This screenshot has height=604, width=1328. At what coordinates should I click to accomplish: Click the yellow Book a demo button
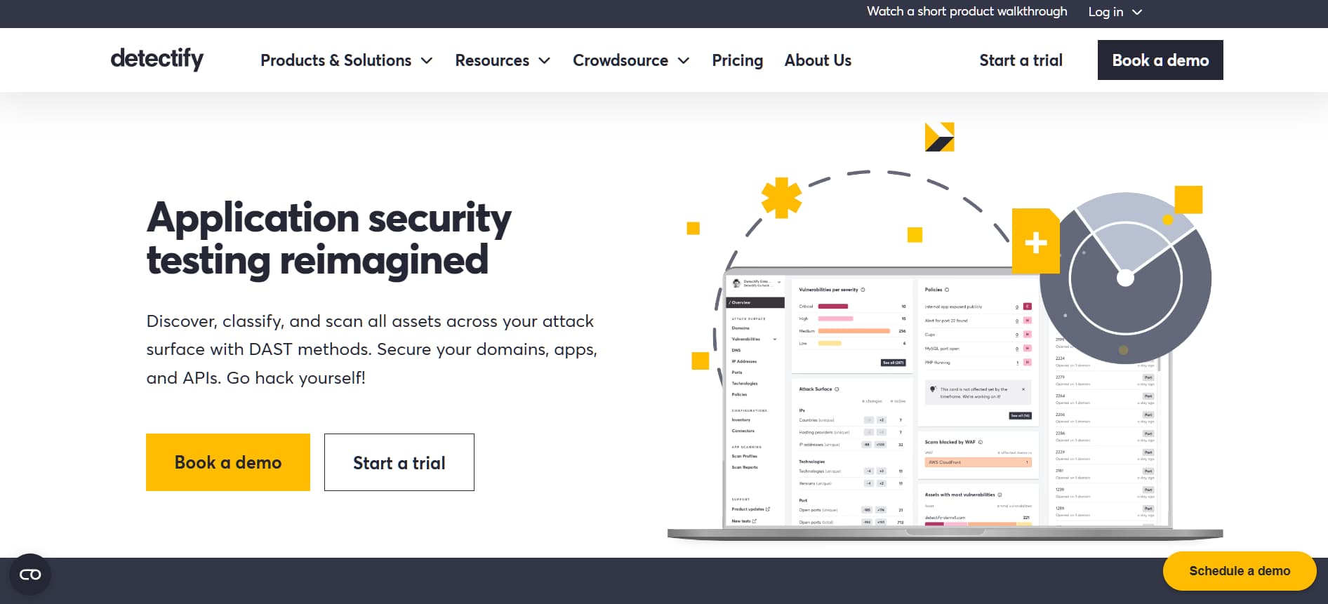(228, 462)
